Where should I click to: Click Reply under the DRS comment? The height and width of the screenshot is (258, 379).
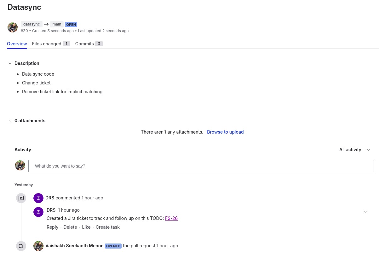52,227
